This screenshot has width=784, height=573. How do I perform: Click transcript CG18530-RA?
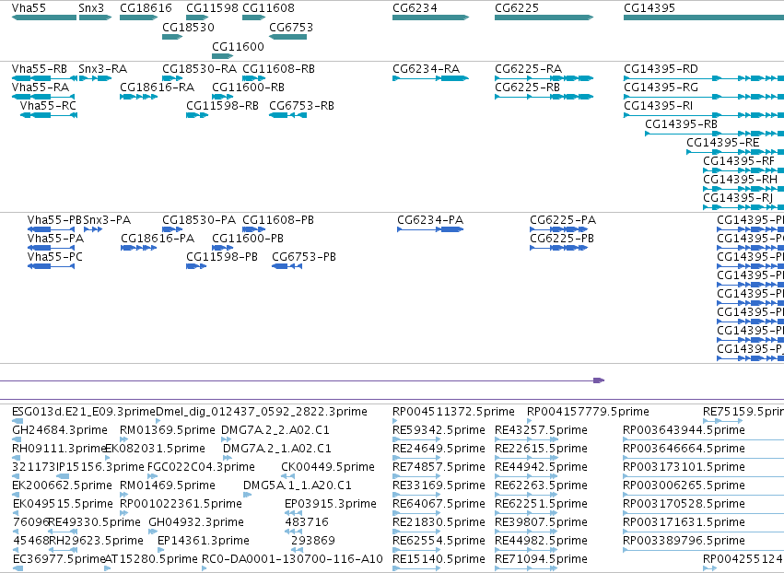[x=172, y=78]
